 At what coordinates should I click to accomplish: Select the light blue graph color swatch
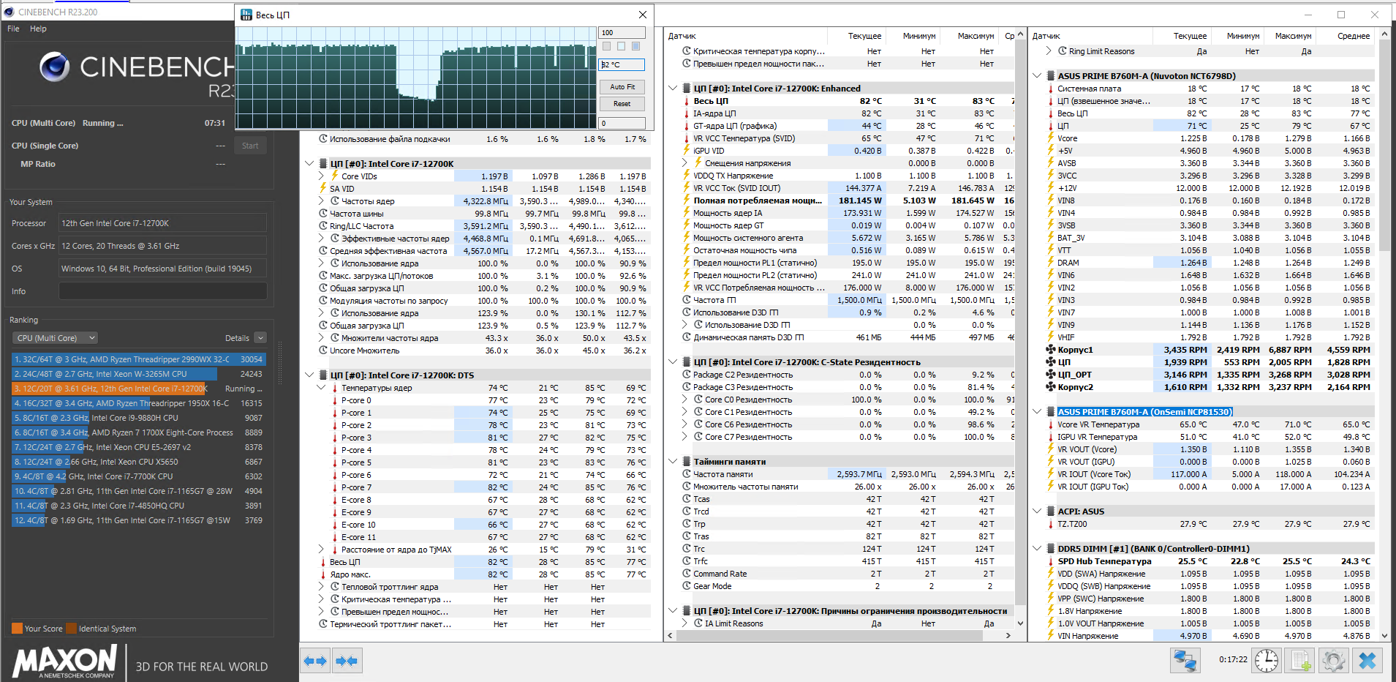click(621, 47)
